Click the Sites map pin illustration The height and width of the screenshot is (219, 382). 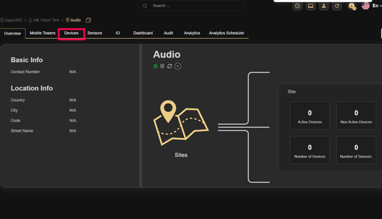[x=181, y=123]
